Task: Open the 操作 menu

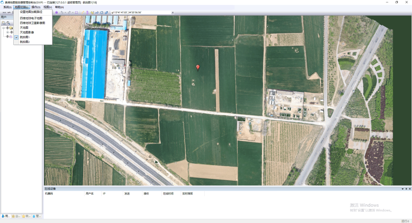Action: click(x=35, y=7)
